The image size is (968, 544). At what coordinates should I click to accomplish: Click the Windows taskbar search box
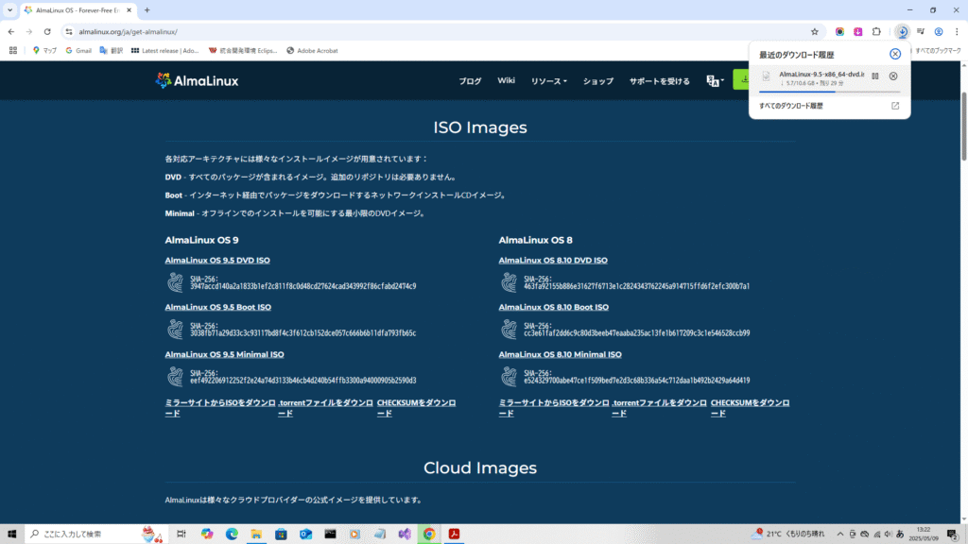pos(95,535)
